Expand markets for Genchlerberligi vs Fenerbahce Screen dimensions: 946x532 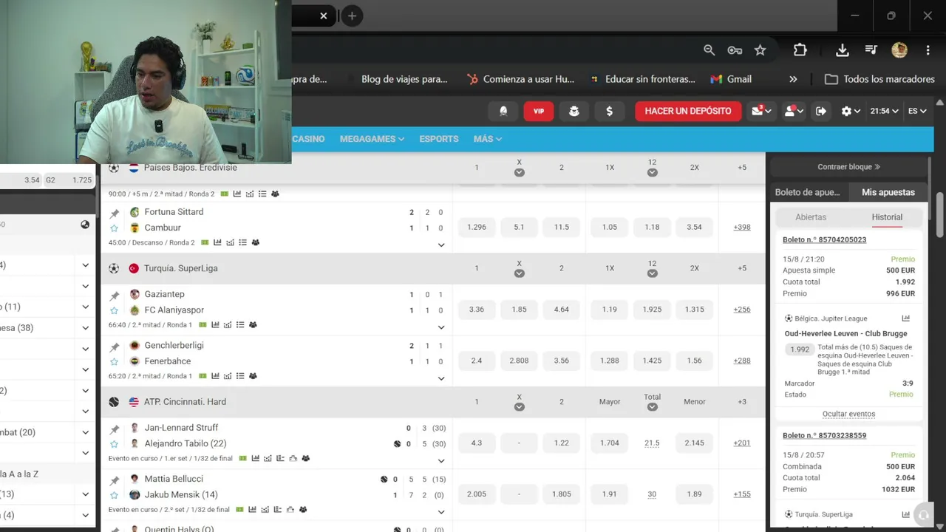pyautogui.click(x=441, y=378)
